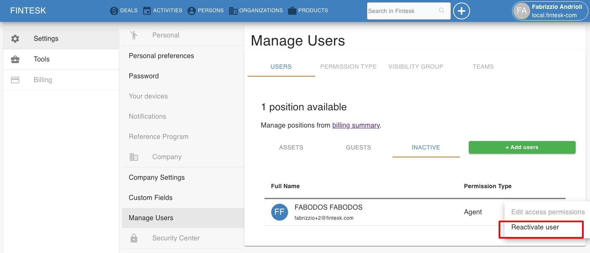Switch to the ASSETS sub-tab

(291, 147)
